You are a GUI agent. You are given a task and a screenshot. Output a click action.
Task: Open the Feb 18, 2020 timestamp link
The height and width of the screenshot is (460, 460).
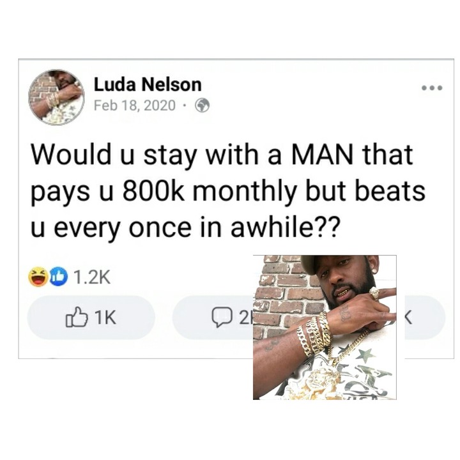coord(135,105)
